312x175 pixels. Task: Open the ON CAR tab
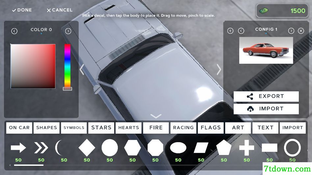point(19,128)
